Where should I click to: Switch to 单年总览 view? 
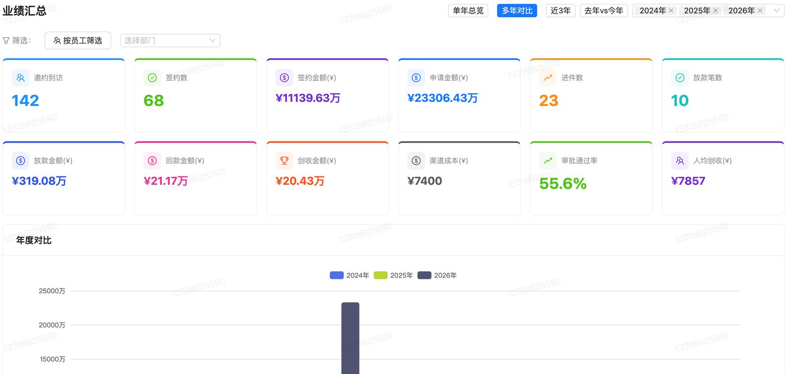[x=468, y=10]
